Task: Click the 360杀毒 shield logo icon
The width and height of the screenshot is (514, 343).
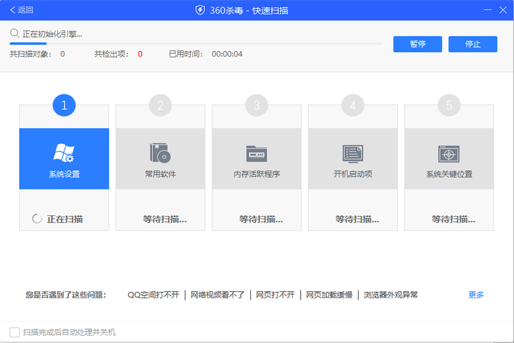Action: pos(200,10)
